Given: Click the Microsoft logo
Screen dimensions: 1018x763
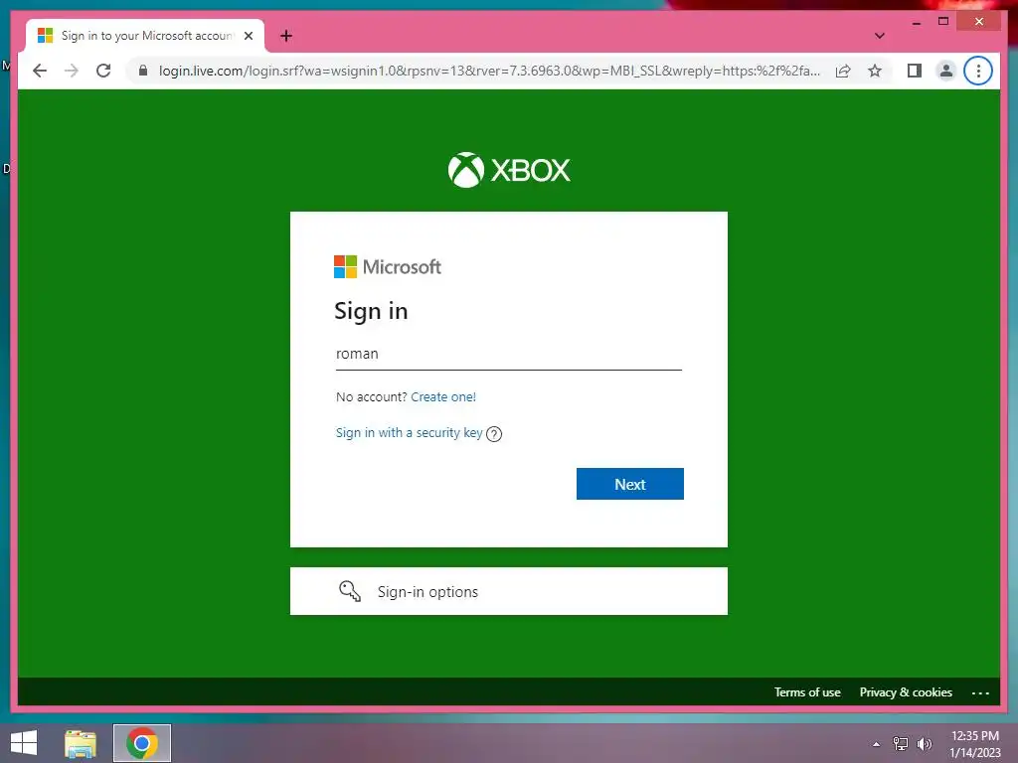Looking at the screenshot, I should tap(387, 266).
